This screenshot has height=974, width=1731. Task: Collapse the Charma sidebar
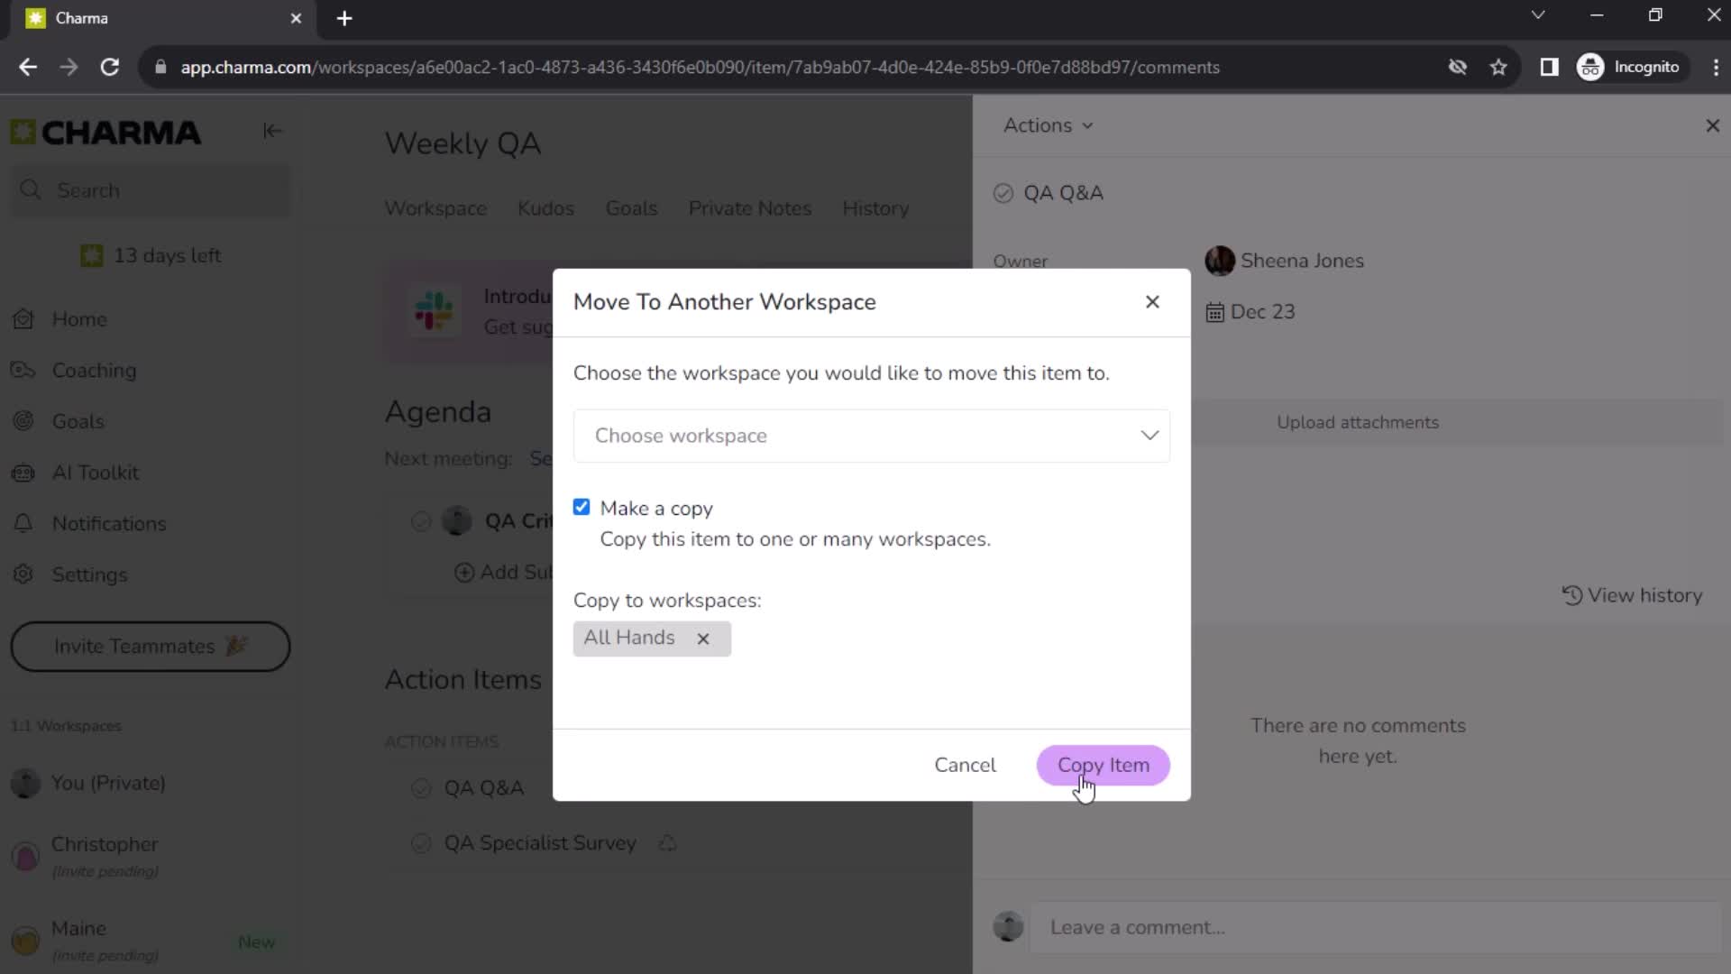pyautogui.click(x=271, y=131)
